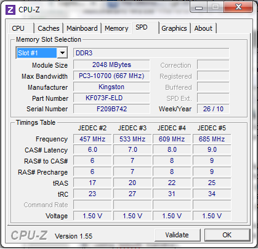Screen dimensions: 258x249
Task: Click the CAS# Latency 7.0 cell
Action: (132, 149)
